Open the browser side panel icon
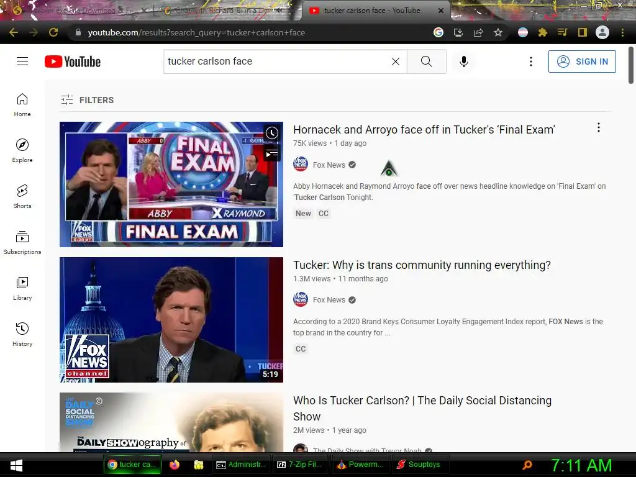This screenshot has width=636, height=477. click(583, 32)
